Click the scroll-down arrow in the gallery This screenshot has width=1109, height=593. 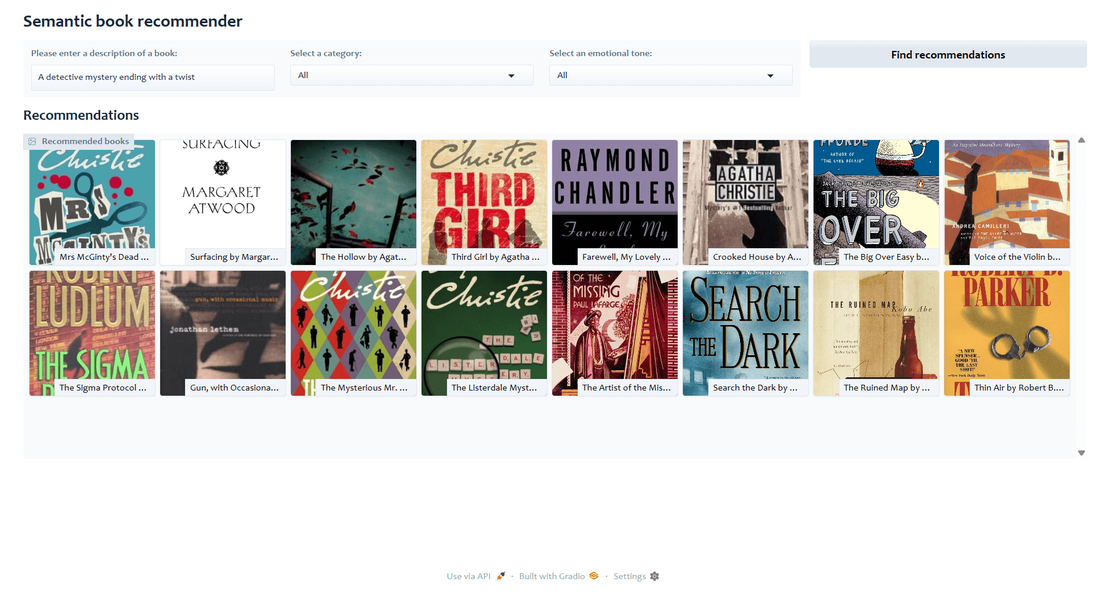(1080, 452)
